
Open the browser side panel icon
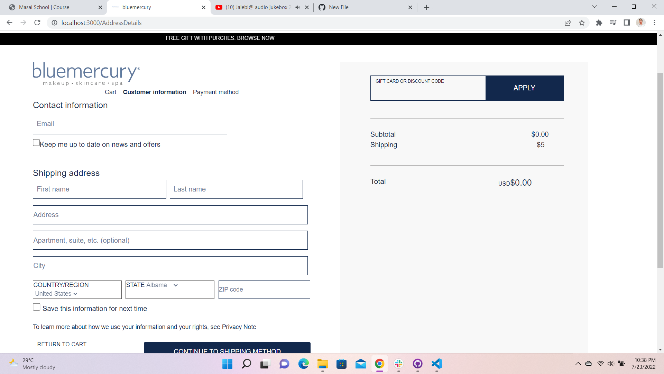pyautogui.click(x=627, y=23)
